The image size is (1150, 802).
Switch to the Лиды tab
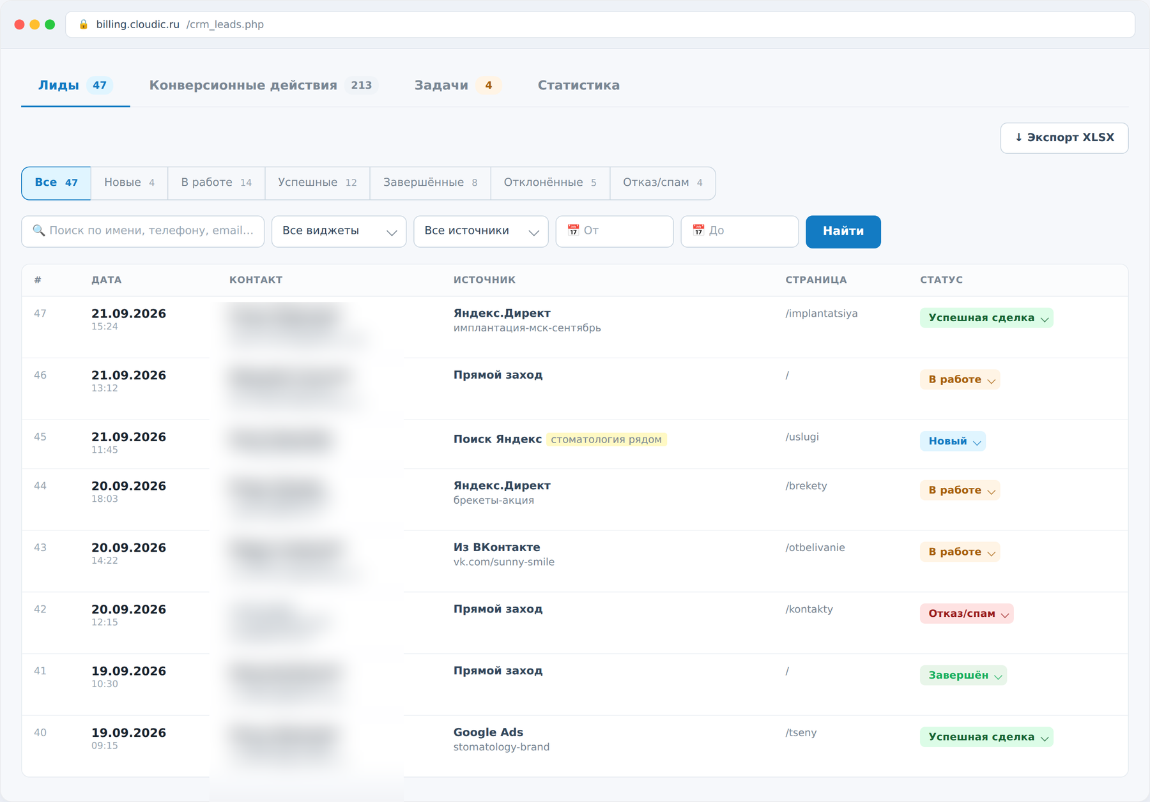click(75, 86)
